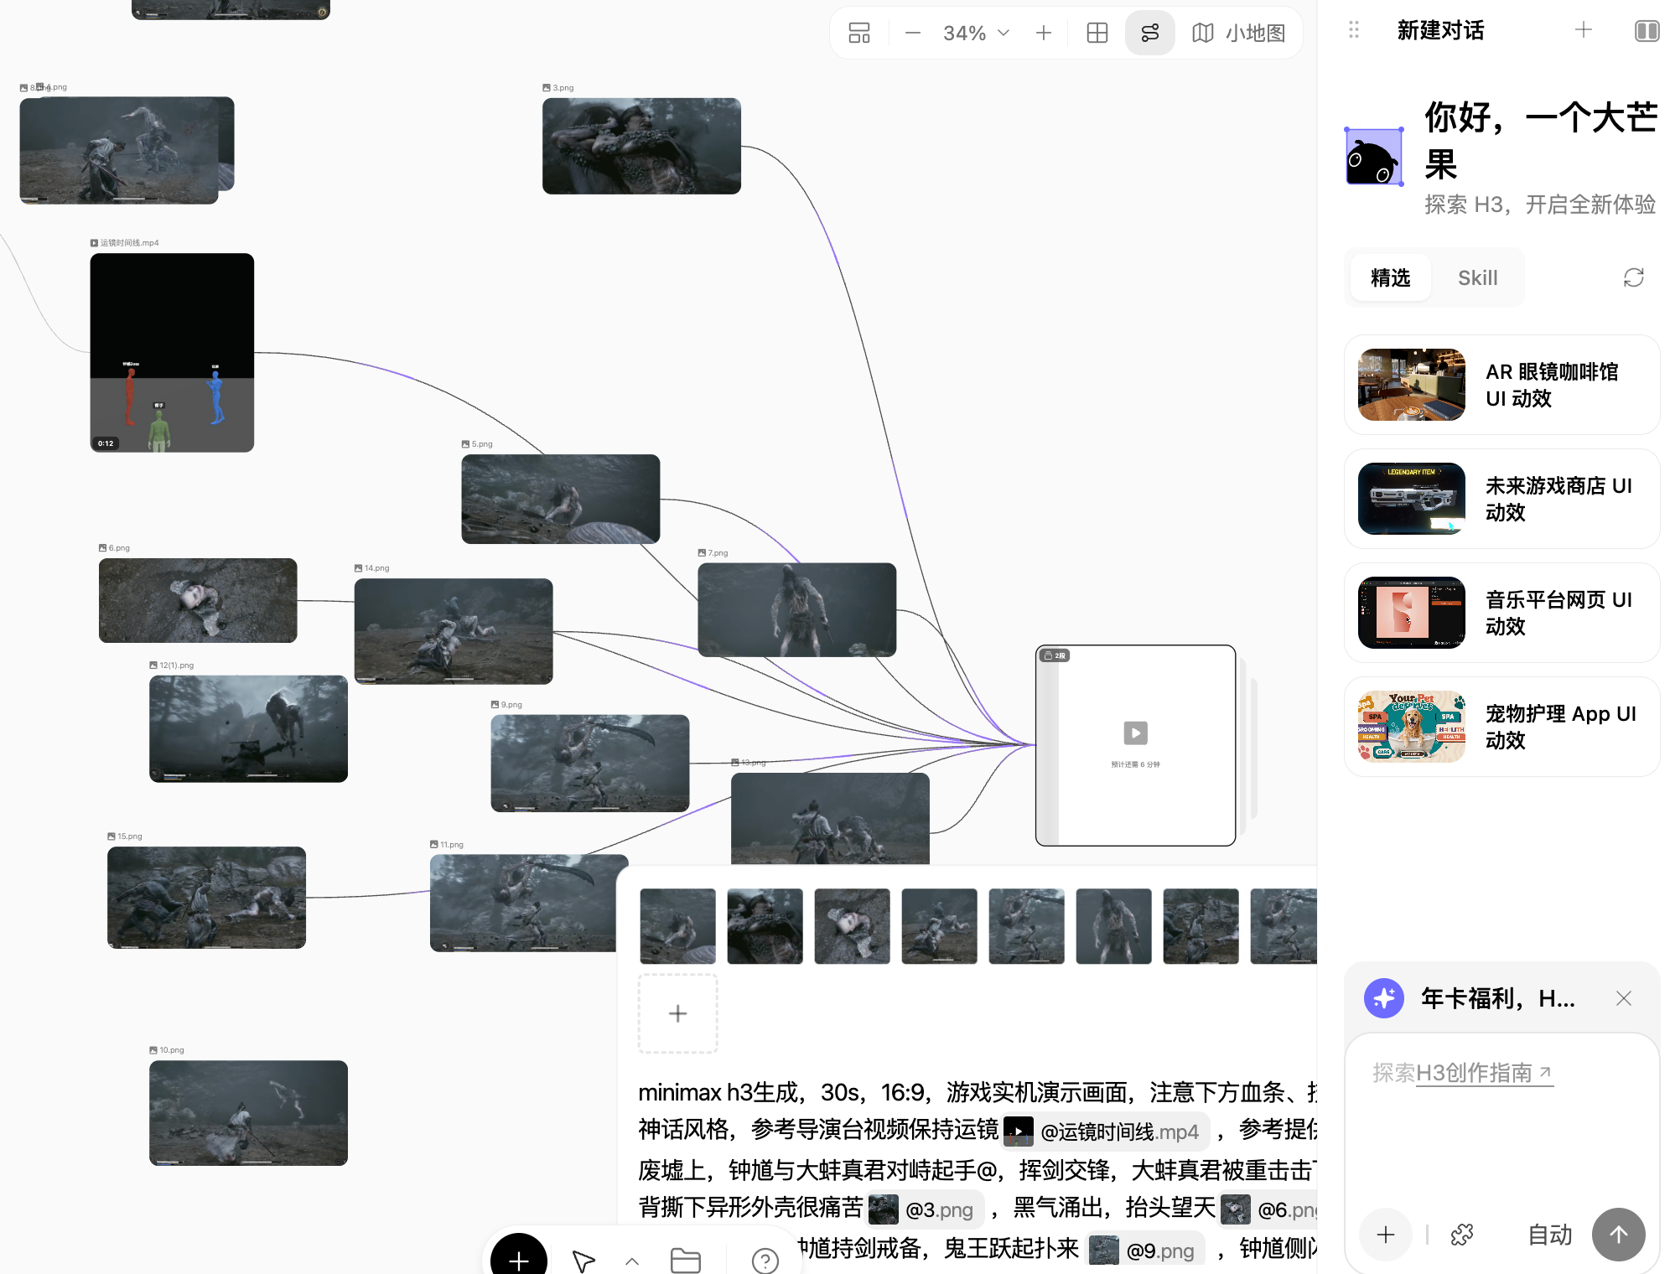This screenshot has height=1274, width=1670.
Task: Open the help question-mark icon
Action: 765,1261
